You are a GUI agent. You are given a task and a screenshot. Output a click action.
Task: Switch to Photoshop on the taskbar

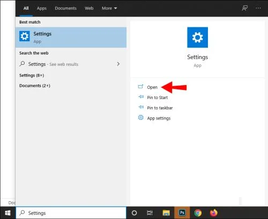[x=182, y=213]
